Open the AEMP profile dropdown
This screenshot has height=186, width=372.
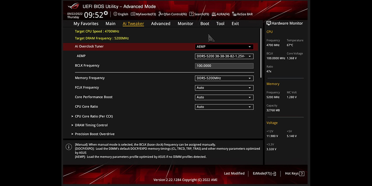(224, 57)
